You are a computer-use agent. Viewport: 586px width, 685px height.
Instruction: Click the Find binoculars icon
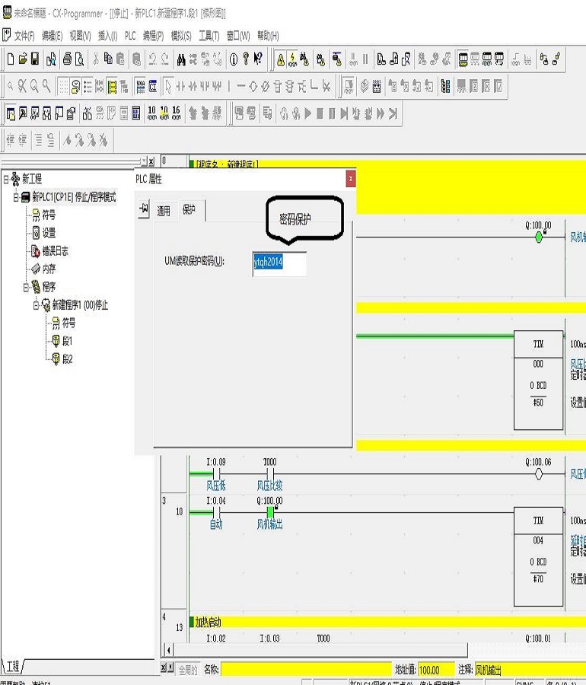tap(181, 59)
